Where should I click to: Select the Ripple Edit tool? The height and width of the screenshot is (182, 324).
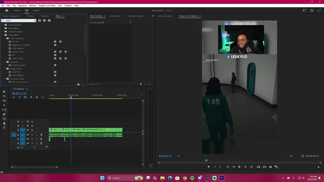coord(4,101)
